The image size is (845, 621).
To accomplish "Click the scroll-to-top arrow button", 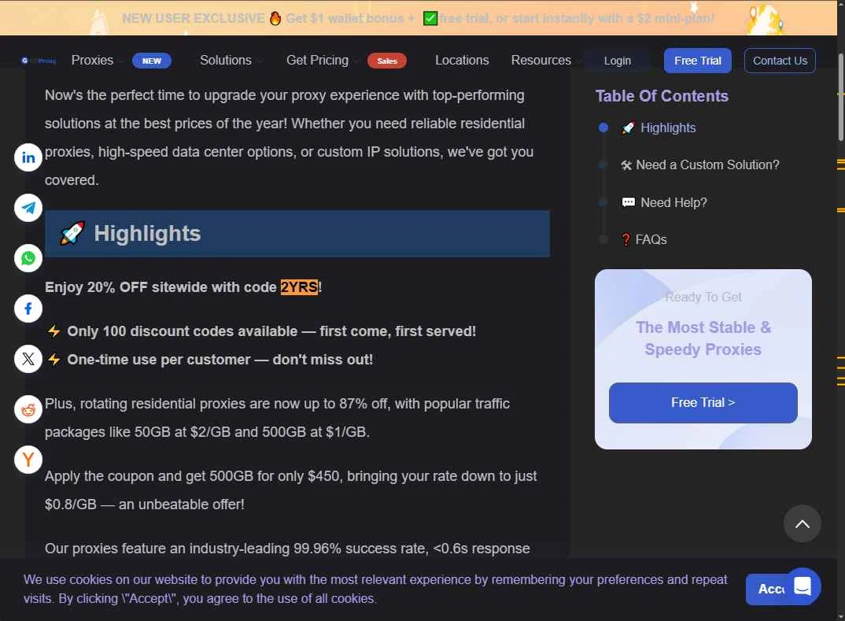I will coord(802,523).
